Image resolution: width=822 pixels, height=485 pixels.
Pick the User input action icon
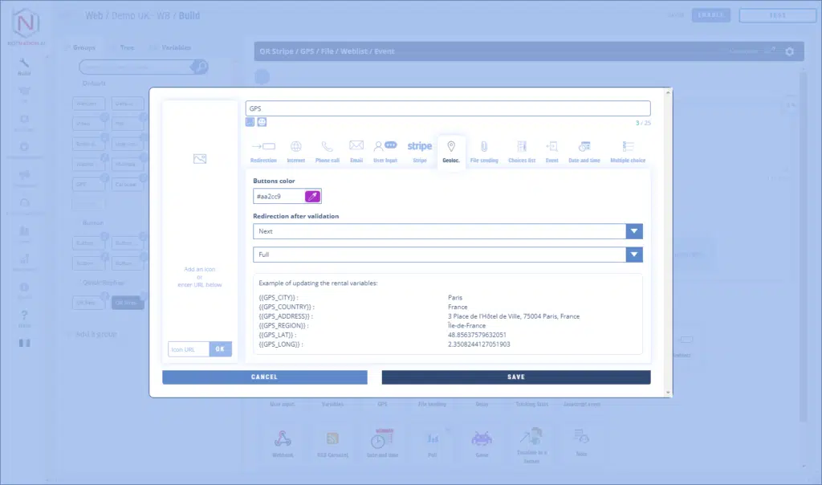click(x=385, y=150)
